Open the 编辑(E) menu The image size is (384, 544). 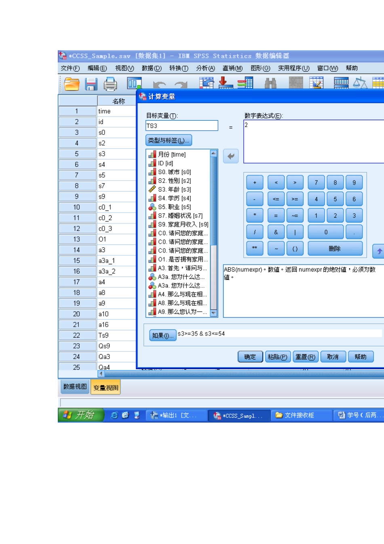click(97, 68)
